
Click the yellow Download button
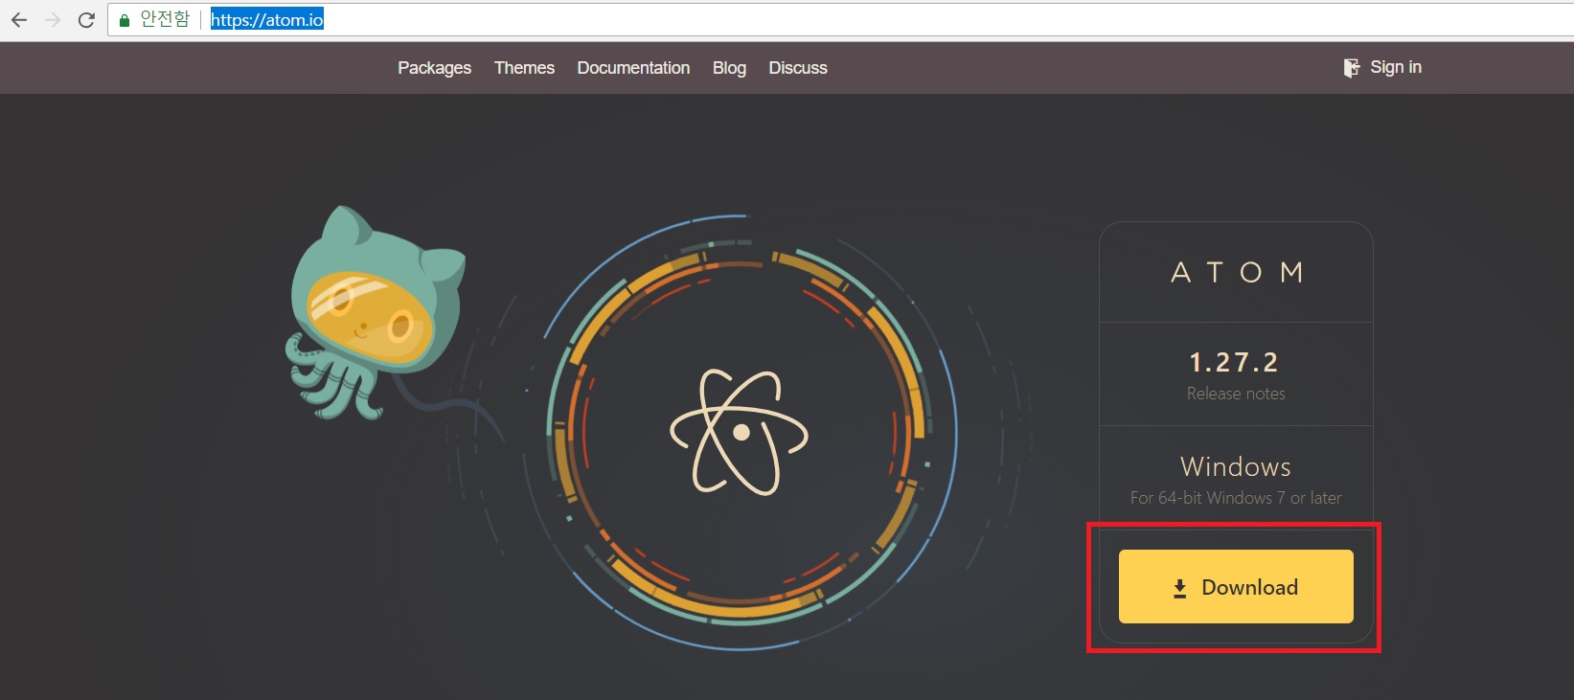1236,586
